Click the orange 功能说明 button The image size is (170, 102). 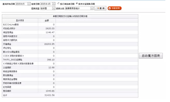coord(115,8)
